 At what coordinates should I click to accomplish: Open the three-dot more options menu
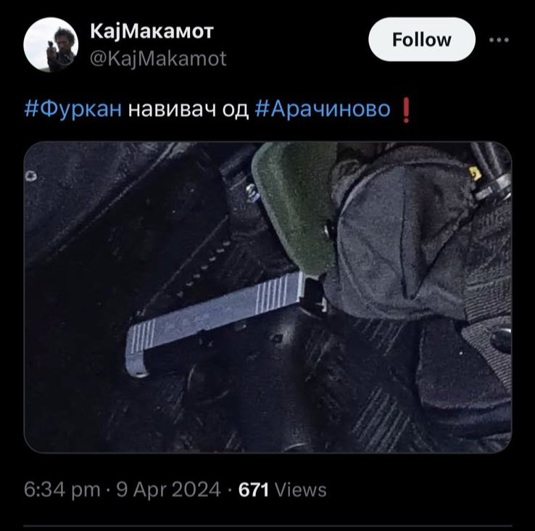tap(499, 40)
